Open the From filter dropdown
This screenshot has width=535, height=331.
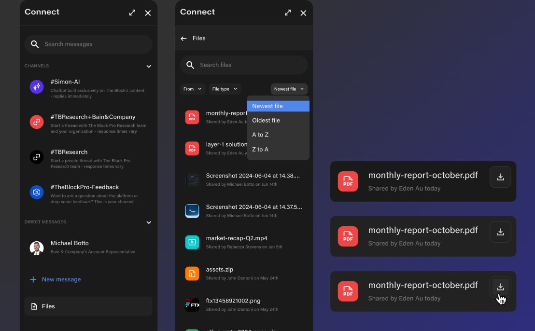(x=192, y=89)
